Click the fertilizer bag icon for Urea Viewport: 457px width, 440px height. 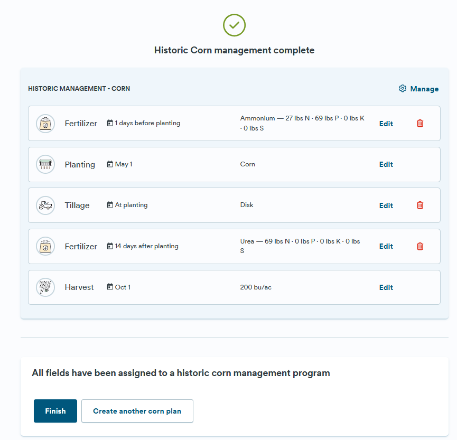[x=45, y=246]
